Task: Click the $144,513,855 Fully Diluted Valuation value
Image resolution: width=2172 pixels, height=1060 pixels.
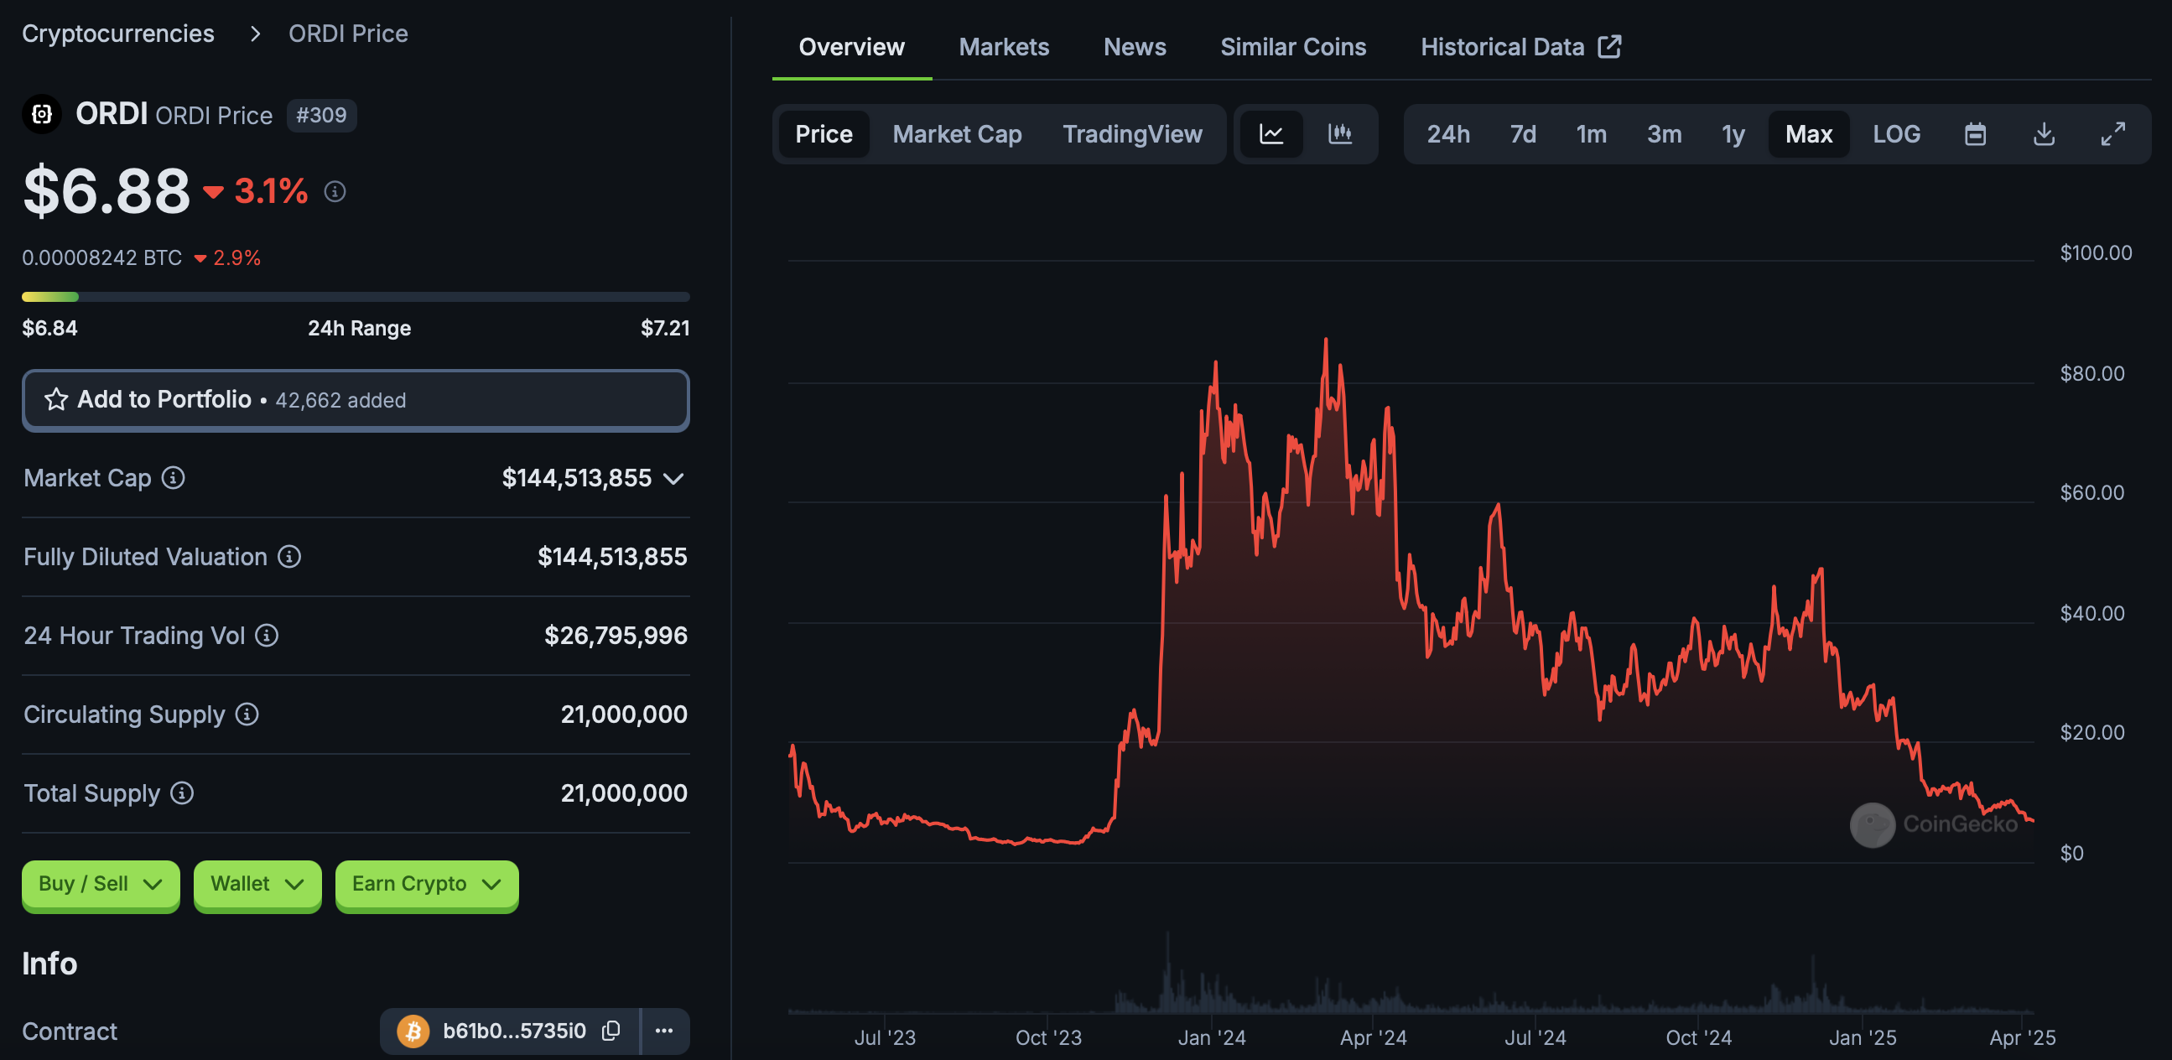Action: [x=612, y=557]
